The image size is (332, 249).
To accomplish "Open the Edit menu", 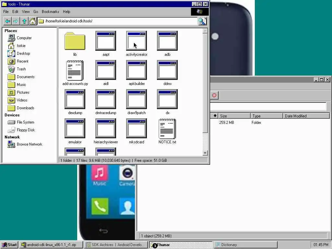I will click(15, 12).
